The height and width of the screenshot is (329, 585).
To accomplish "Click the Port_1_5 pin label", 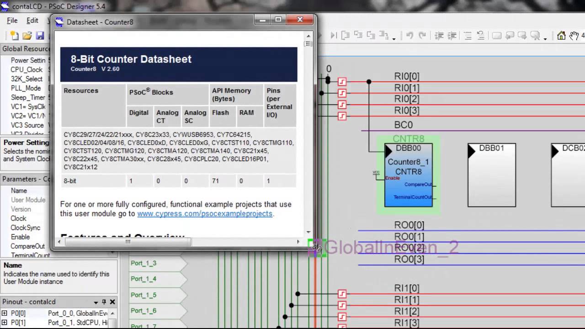I will (144, 295).
